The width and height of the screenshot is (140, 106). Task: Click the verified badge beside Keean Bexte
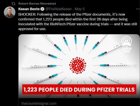43,9
